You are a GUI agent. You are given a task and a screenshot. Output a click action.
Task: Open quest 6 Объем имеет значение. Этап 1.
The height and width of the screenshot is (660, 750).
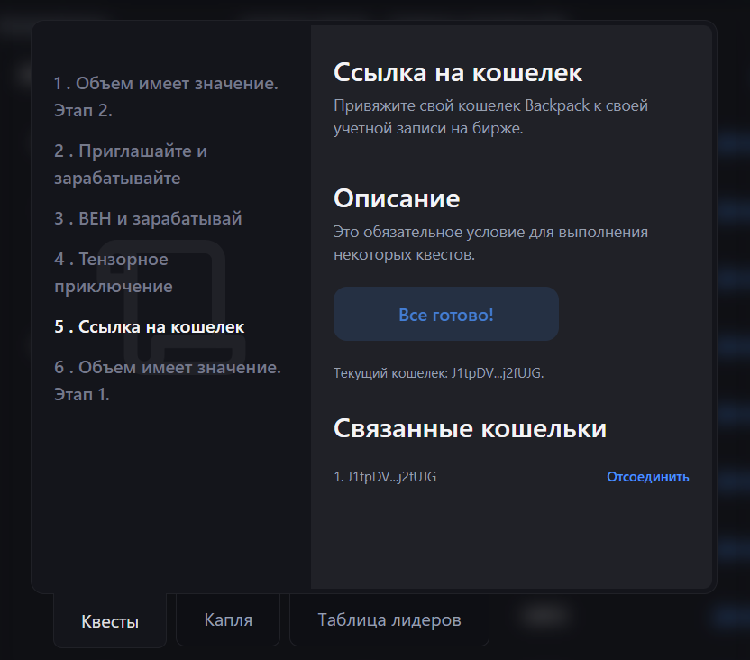168,380
